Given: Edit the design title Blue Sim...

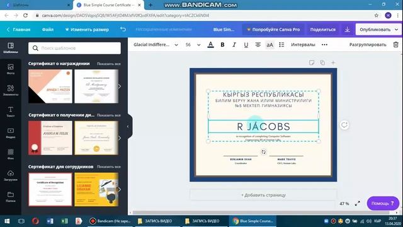Looking at the screenshot, I should tap(224, 30).
